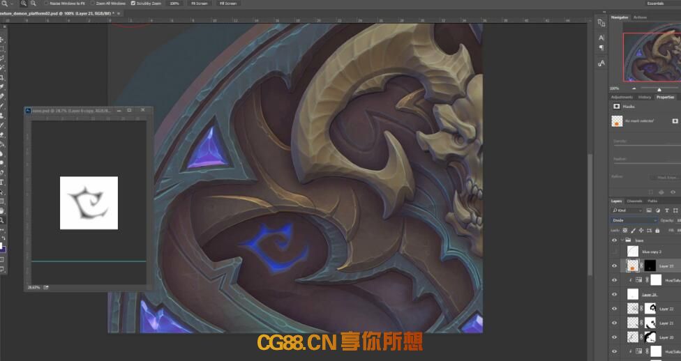Hide Layer 22 using eye icon
This screenshot has width=681, height=361.
tap(614, 309)
